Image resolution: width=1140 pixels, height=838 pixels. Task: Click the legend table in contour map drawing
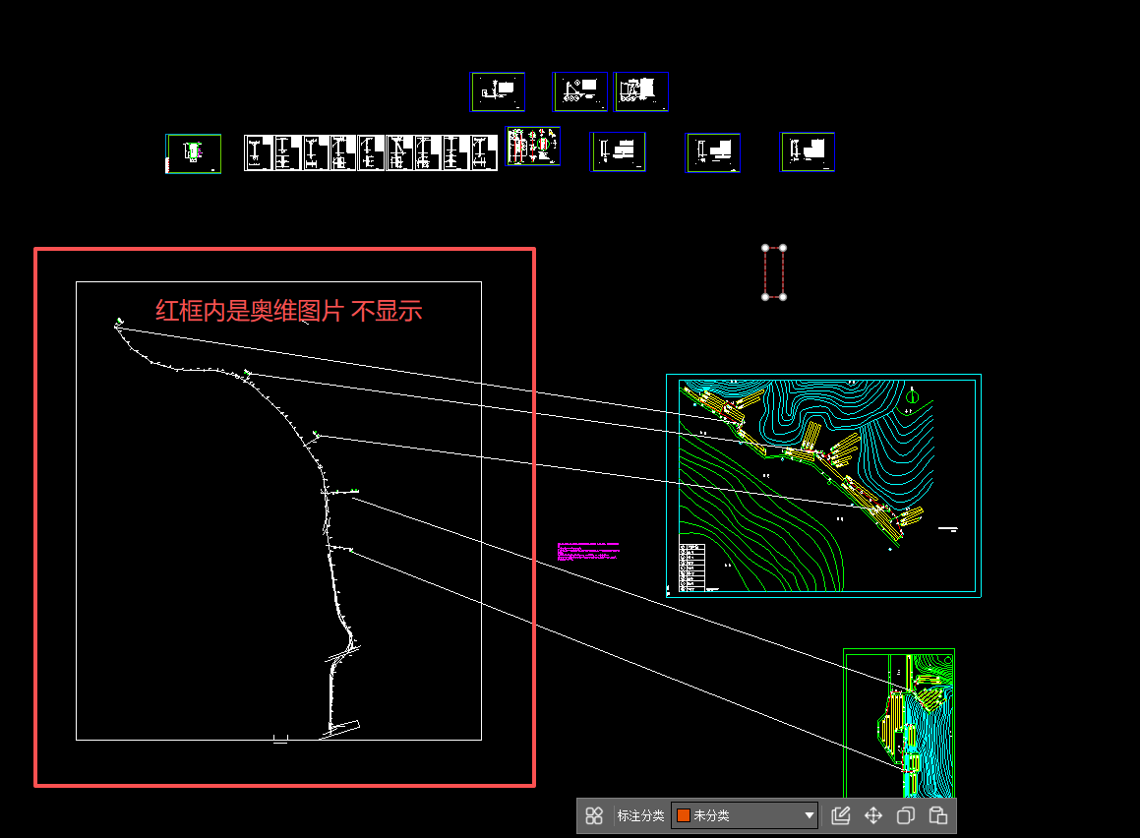(x=691, y=568)
